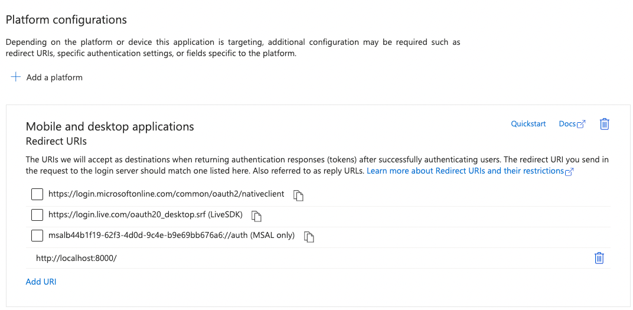Open Learn more about Redirect URIs link
Image resolution: width=633 pixels, height=310 pixels.
(x=465, y=171)
